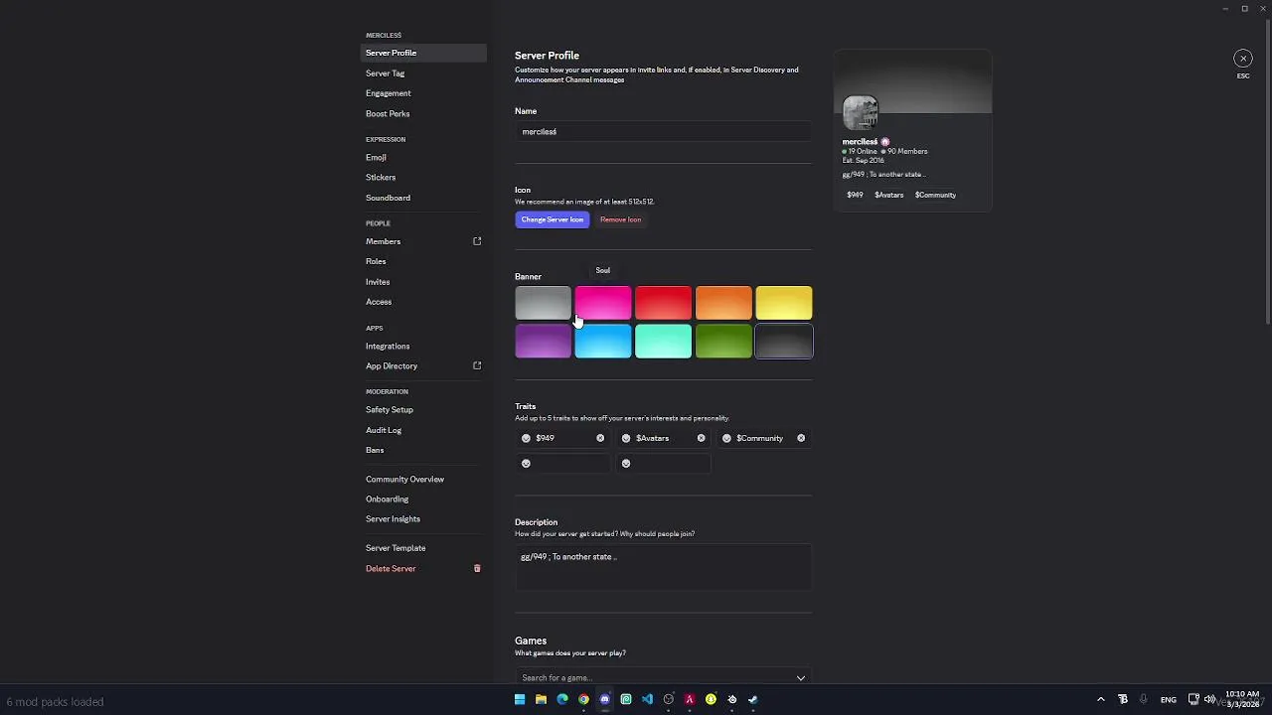Open the Members page

point(423,241)
